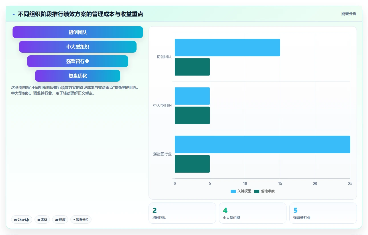The image size is (368, 235).
Task: Select the 初创团队 funnel stage
Action: pyautogui.click(x=78, y=32)
